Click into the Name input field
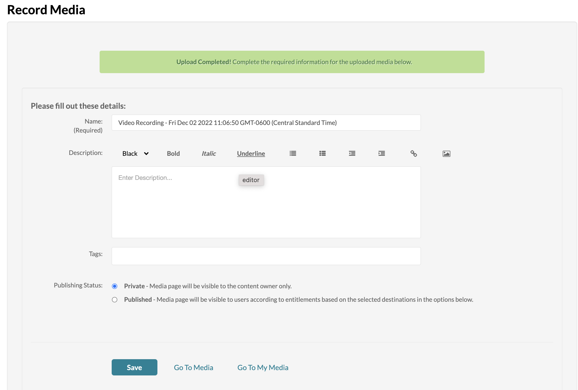This screenshot has height=390, width=578. [266, 123]
